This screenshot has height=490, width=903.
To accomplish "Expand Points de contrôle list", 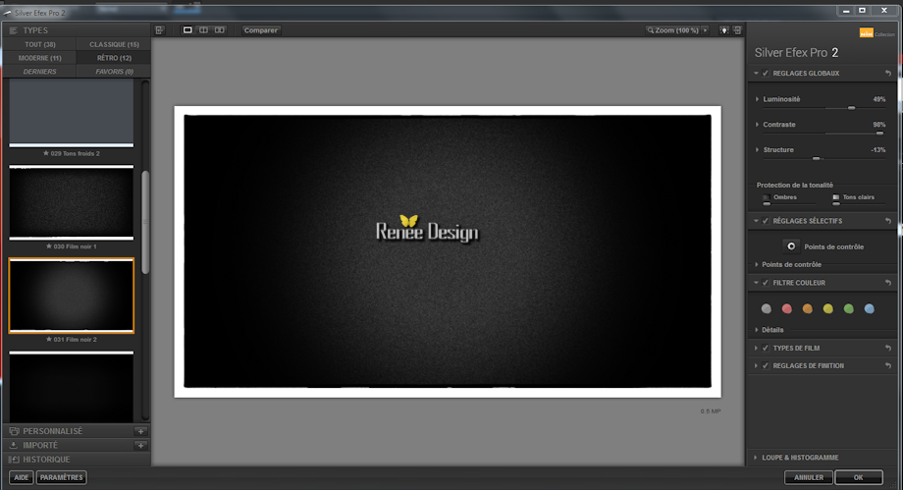I will click(757, 264).
